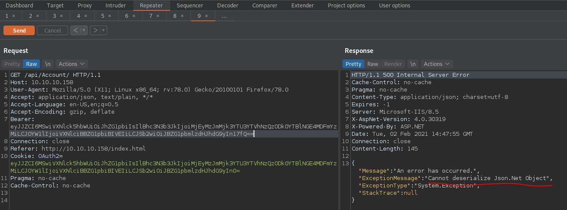Image resolution: width=567 pixels, height=210 pixels.
Task: Close Repeater tab number 5
Action: [x=110, y=16]
